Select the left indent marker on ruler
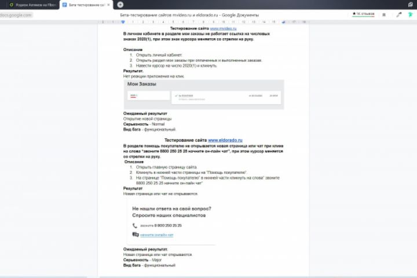 point(123,22)
